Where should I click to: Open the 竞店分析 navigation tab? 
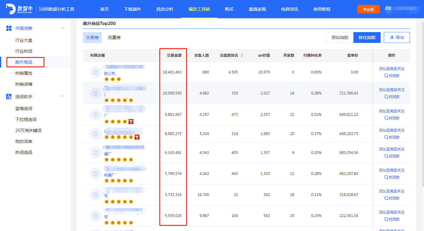click(164, 9)
